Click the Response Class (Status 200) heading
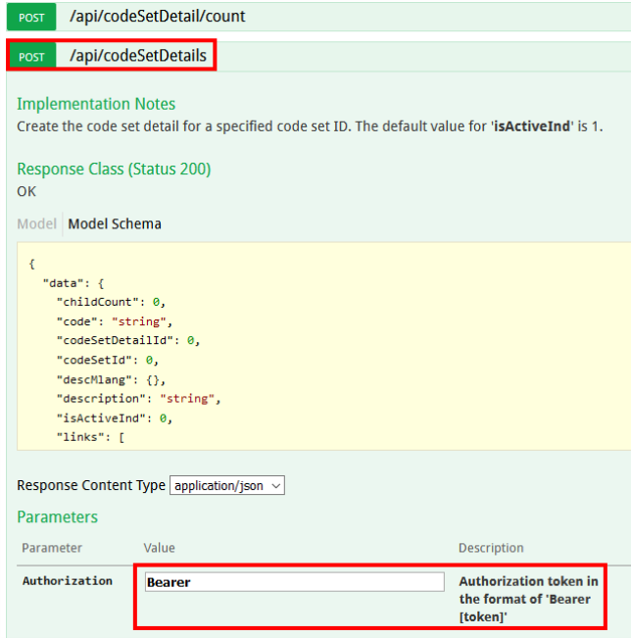The height and width of the screenshot is (638, 631). (114, 169)
